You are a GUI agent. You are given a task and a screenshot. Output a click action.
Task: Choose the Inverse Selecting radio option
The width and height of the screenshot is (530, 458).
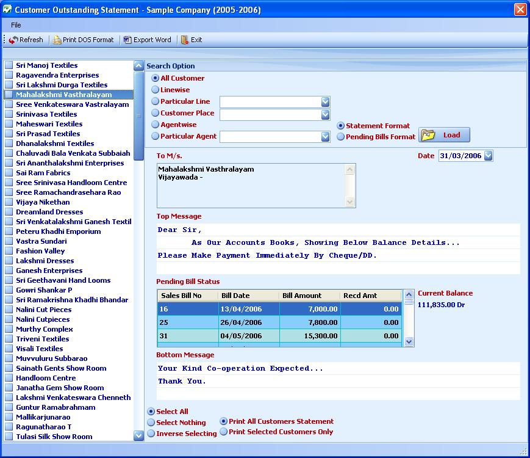(151, 434)
